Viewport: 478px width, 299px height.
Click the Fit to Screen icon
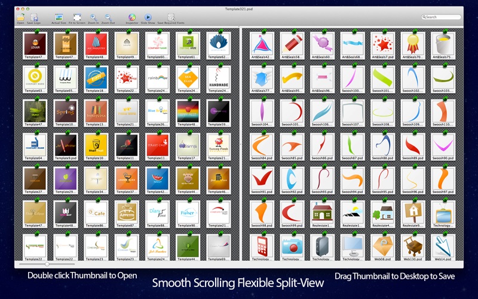point(77,17)
